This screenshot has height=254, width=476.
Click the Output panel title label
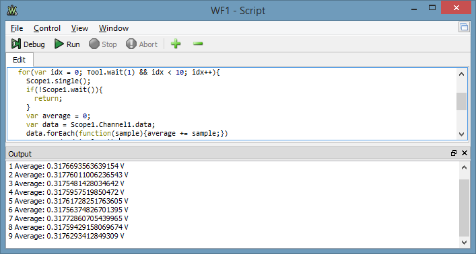click(20, 154)
